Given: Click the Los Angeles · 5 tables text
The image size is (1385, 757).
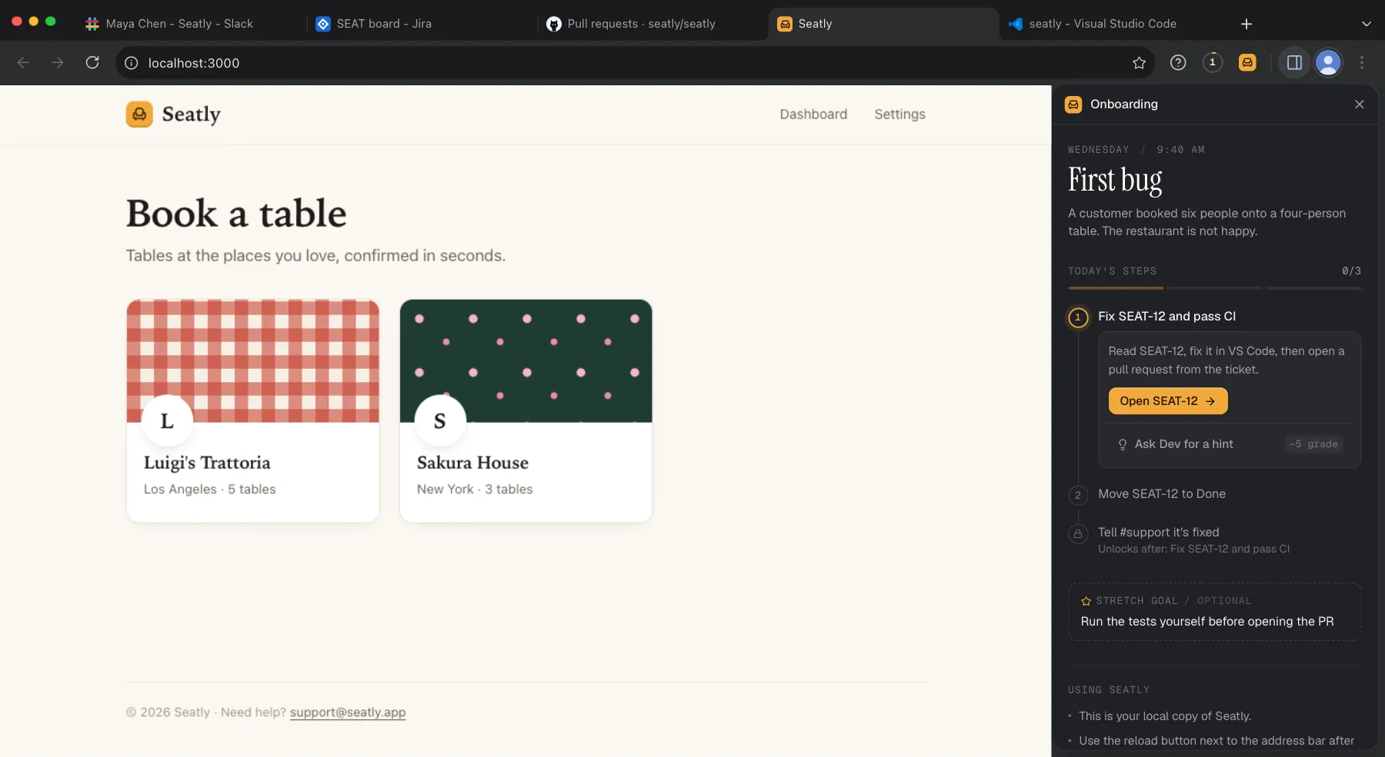Looking at the screenshot, I should [209, 490].
